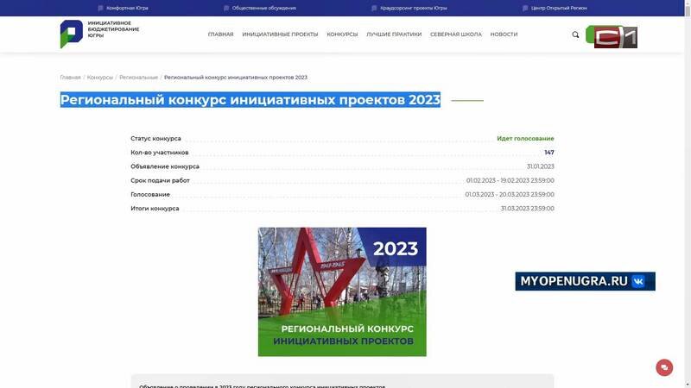Click the flag icon beside Центр Открытый Регион

[x=525, y=8]
